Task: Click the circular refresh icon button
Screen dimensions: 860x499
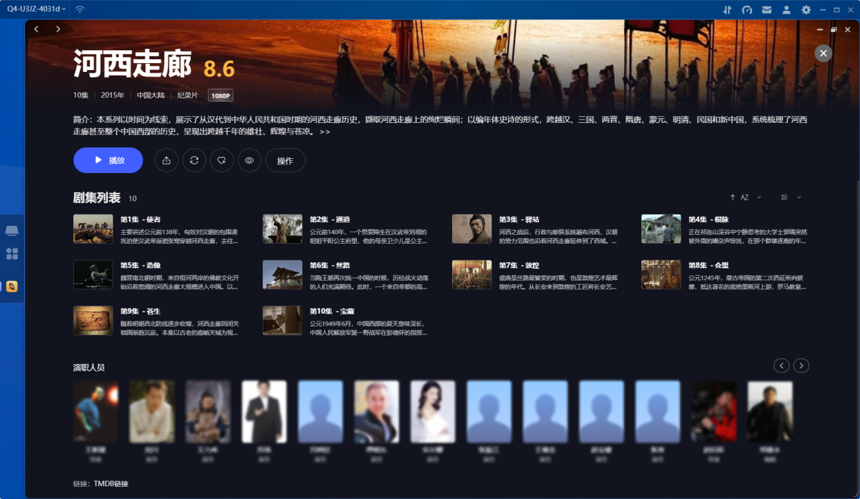Action: pyautogui.click(x=194, y=160)
